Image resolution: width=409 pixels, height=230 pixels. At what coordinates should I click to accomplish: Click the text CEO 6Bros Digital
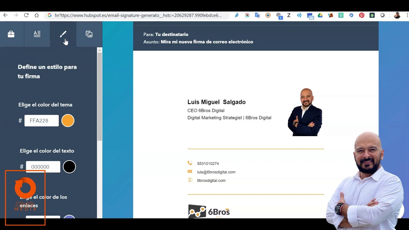tap(206, 111)
